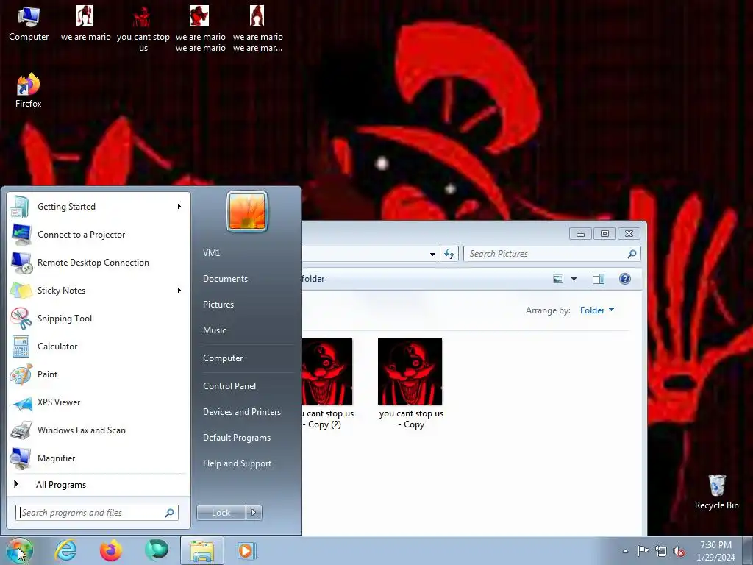Click the taskbar clock showing 7:30 PM
Screen dimensions: 753x565
[x=715, y=551]
